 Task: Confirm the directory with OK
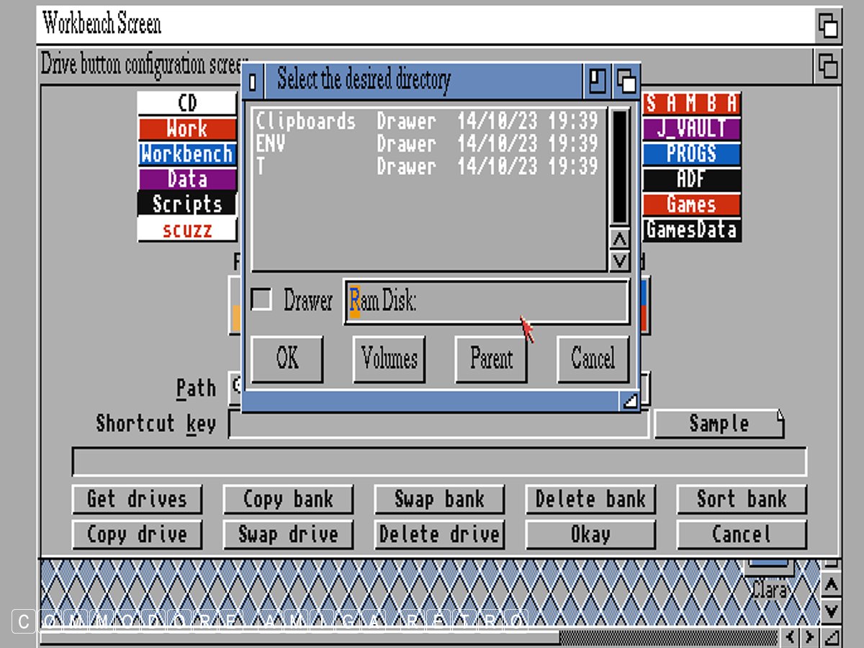[x=287, y=359]
